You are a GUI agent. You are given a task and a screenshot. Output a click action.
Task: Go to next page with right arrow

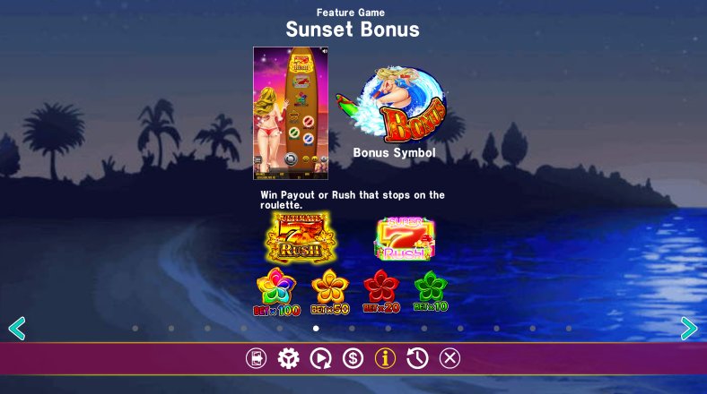coord(689,329)
